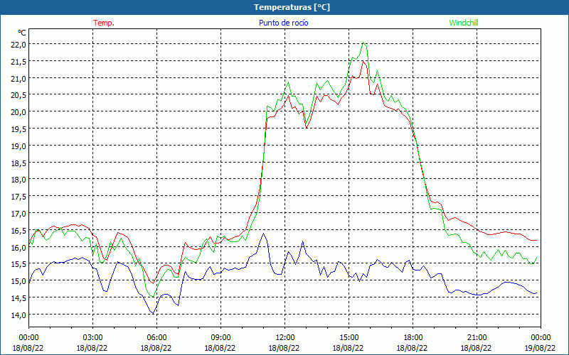Click the "18:00" time axis label
569x355 pixels.
[413, 338]
